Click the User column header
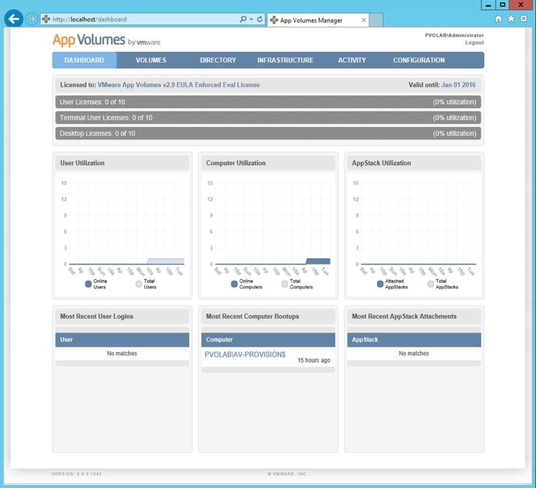The image size is (536, 488). (122, 340)
